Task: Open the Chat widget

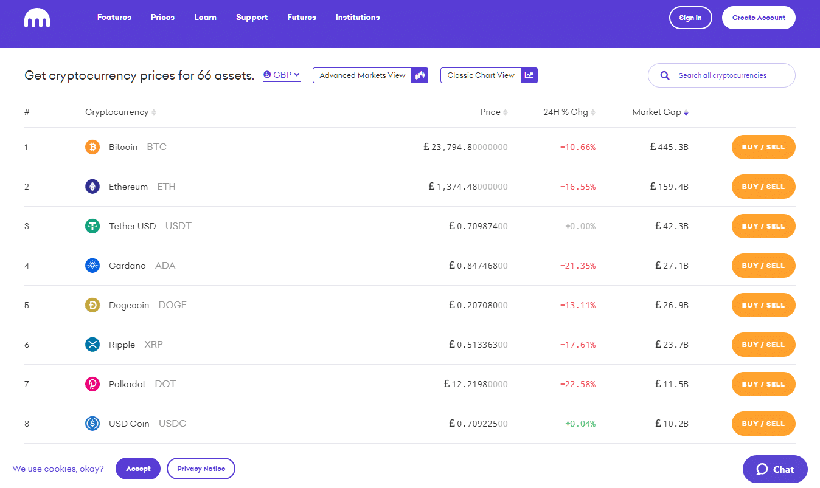Action: (x=775, y=469)
